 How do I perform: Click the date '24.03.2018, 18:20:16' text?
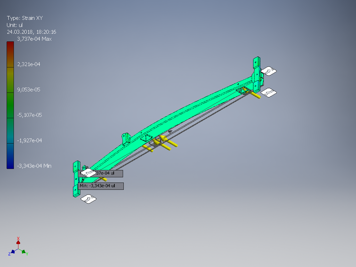click(x=31, y=32)
